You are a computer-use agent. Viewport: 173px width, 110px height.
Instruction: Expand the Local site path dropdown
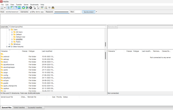pos(105,27)
